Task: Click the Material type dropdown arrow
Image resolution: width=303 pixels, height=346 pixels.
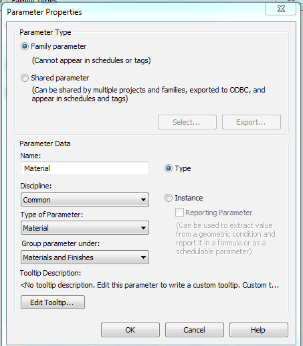Action: point(143,228)
